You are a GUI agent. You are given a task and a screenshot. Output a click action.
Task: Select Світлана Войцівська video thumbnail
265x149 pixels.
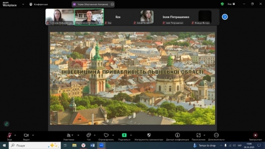(60, 17)
